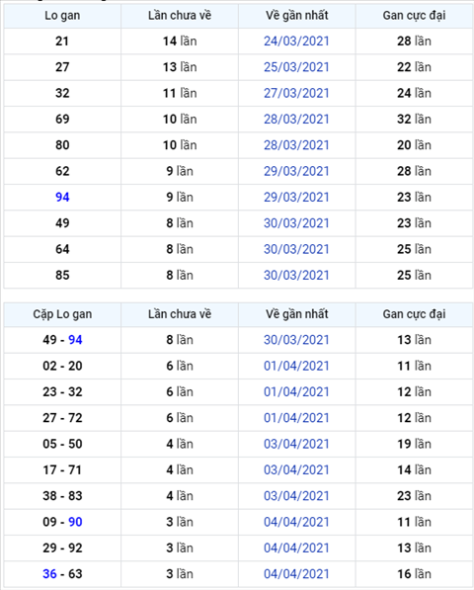Click the '19 lần' max gap cell
The image size is (474, 590).
pos(414,444)
